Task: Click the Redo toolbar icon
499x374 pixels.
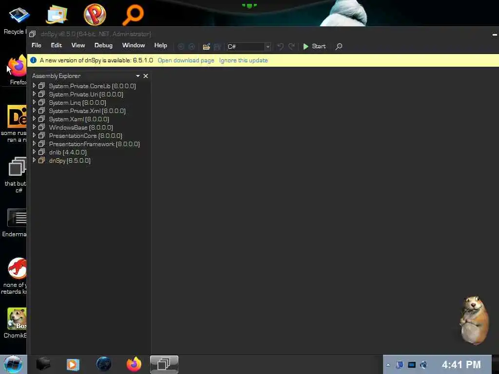Action: tap(291, 46)
